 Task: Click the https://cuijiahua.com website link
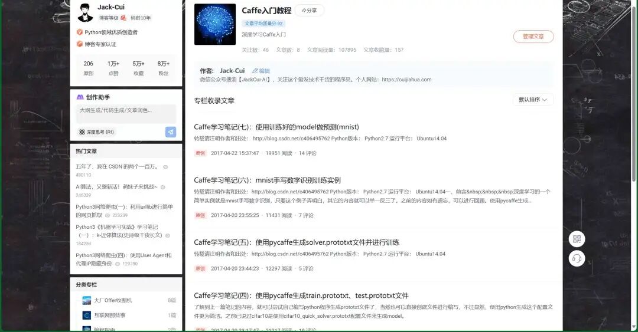click(406, 80)
